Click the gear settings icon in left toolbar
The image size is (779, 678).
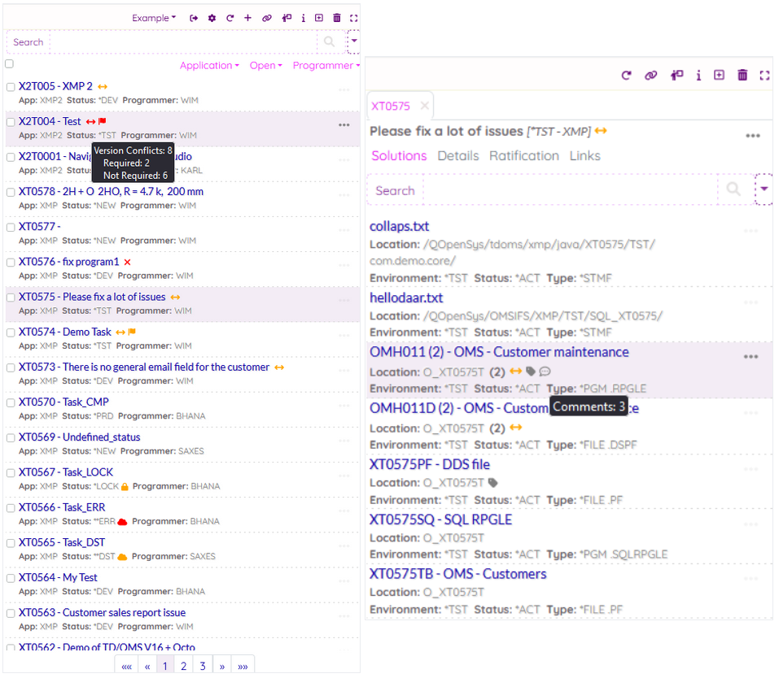pyautogui.click(x=212, y=18)
